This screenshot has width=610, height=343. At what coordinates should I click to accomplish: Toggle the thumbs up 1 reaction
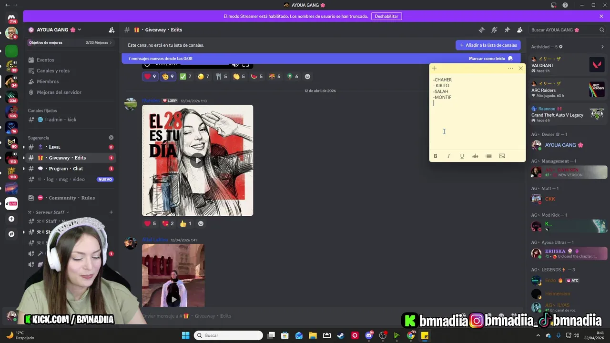pyautogui.click(x=185, y=223)
